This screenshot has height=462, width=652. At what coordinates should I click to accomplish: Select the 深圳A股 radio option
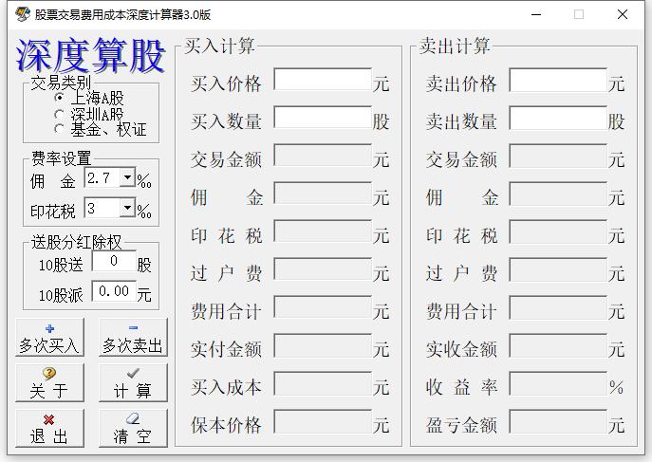click(x=60, y=114)
